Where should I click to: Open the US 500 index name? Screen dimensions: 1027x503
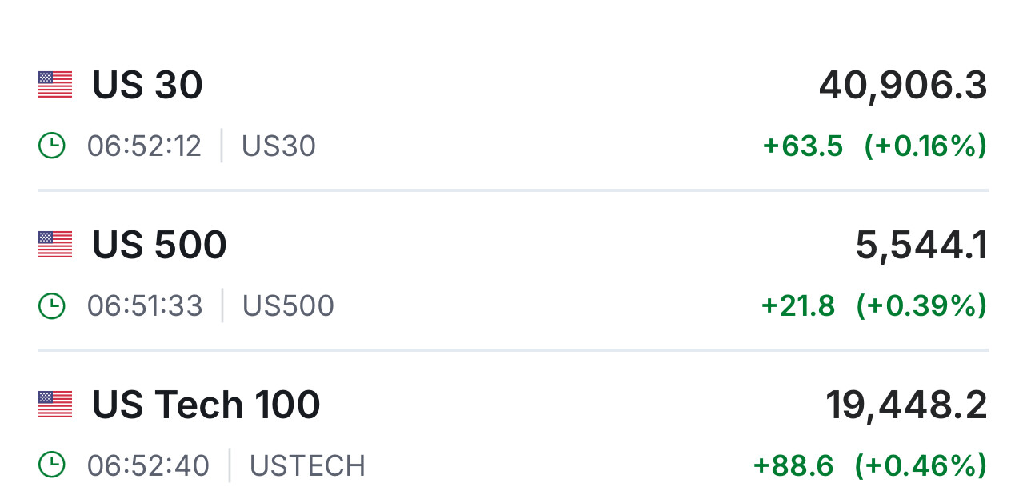pos(159,245)
